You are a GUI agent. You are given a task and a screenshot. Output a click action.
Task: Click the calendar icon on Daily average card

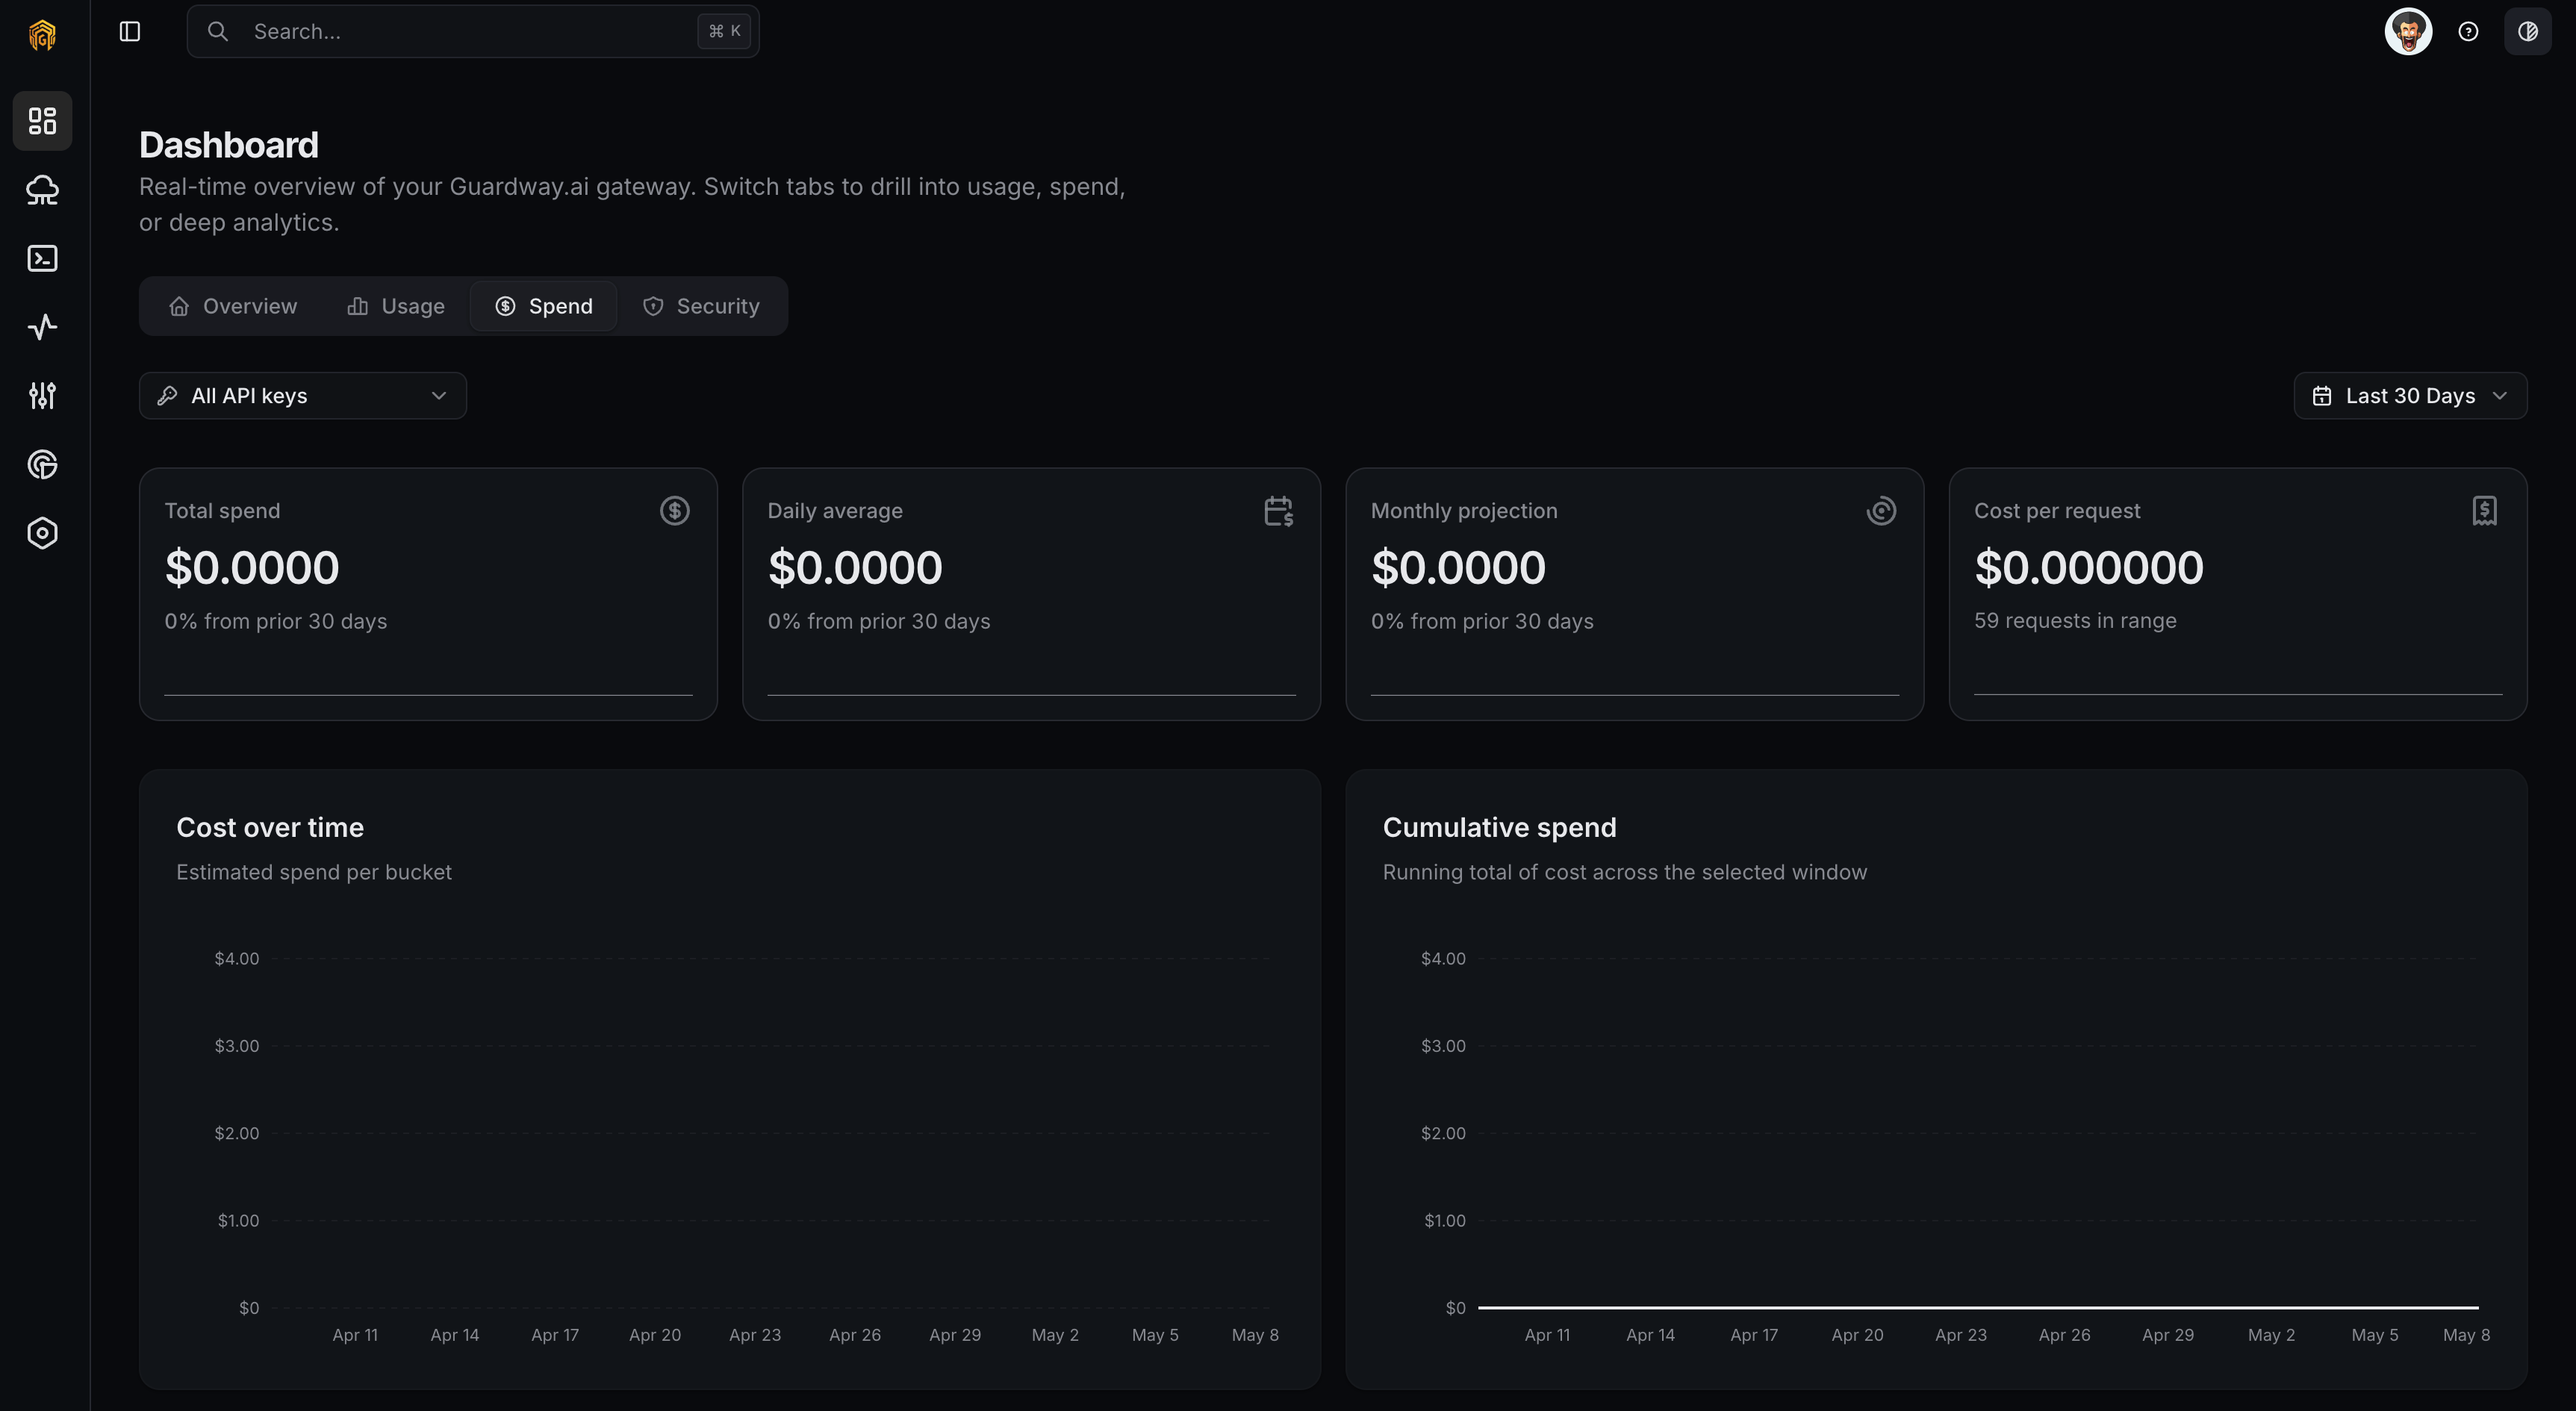pos(1278,511)
